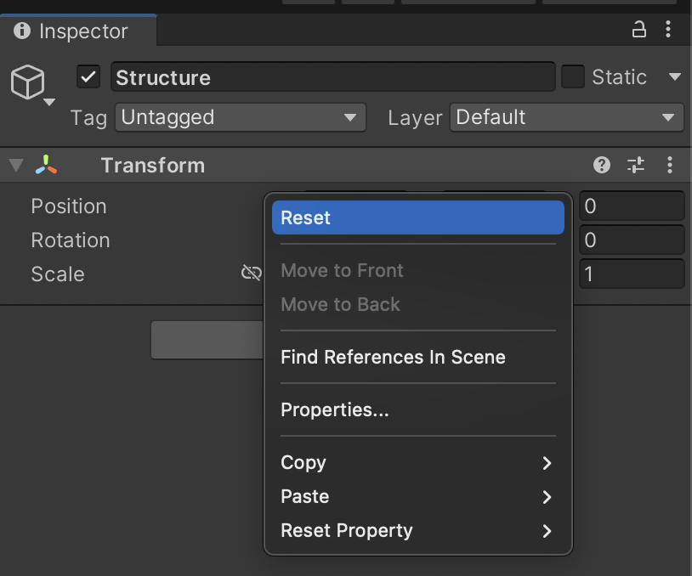
Task: Select Reset in the context menu
Action: pyautogui.click(x=417, y=217)
